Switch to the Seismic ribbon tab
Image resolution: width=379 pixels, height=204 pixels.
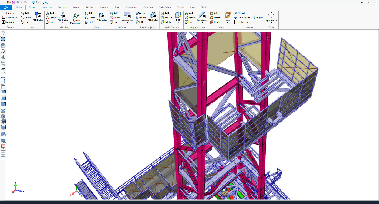(89, 7)
